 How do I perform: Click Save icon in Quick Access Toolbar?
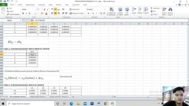[5, 1]
